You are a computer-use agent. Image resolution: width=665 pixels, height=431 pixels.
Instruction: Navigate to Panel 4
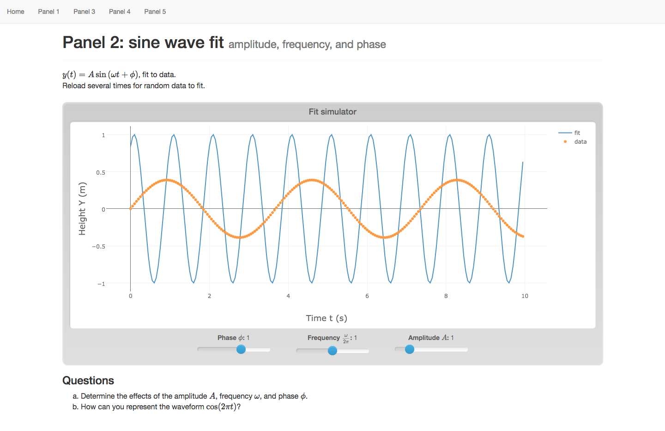click(x=120, y=12)
